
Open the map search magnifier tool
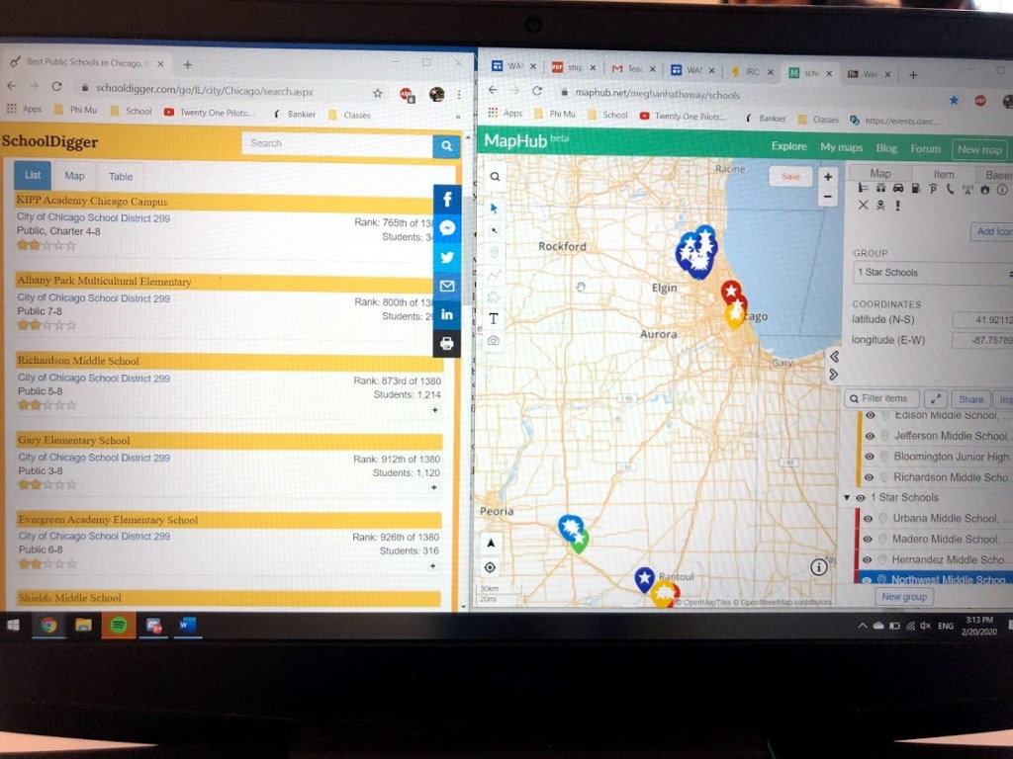495,177
